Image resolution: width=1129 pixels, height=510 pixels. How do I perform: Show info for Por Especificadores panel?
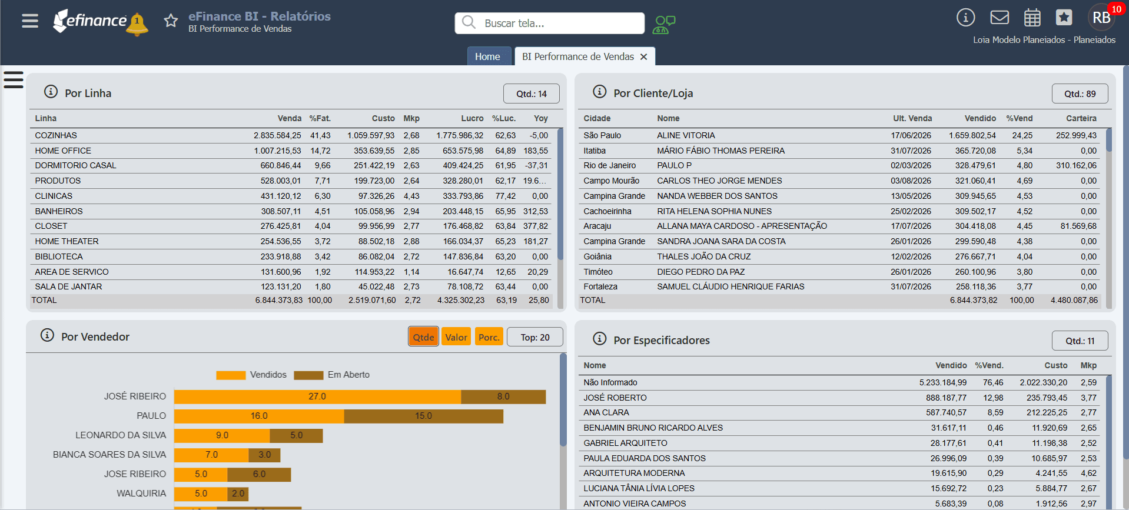pyautogui.click(x=600, y=339)
